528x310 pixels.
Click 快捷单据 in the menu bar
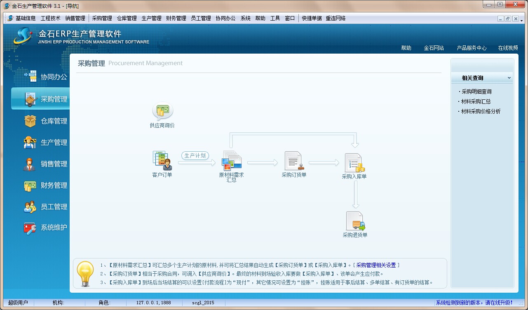[312, 18]
